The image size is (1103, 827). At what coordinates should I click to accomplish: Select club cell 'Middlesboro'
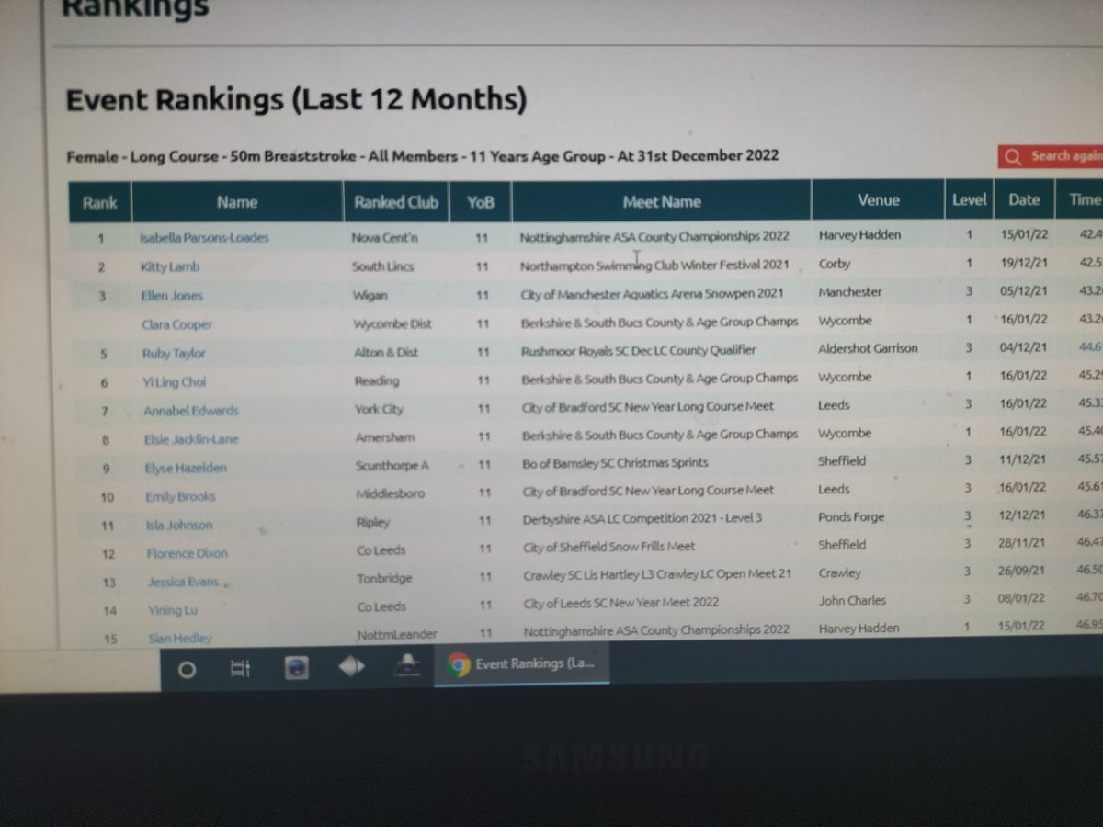pos(391,494)
